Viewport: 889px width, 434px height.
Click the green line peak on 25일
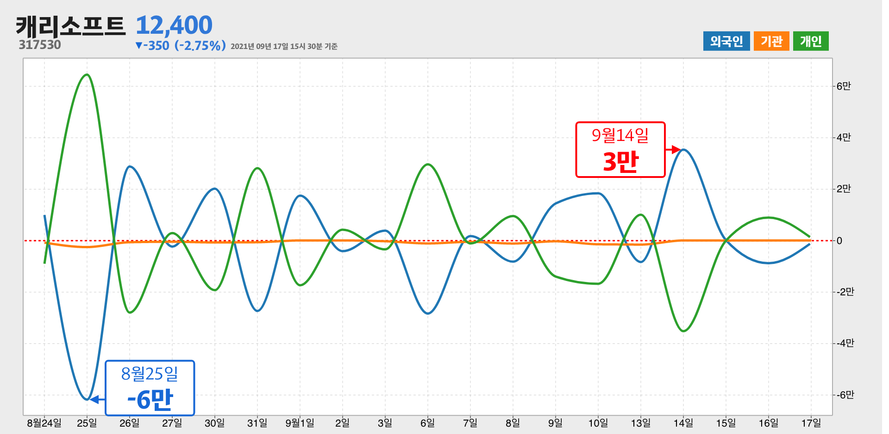click(x=87, y=74)
